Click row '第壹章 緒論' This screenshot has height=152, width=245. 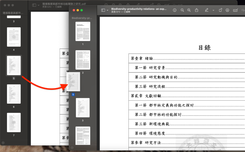coord(187,58)
